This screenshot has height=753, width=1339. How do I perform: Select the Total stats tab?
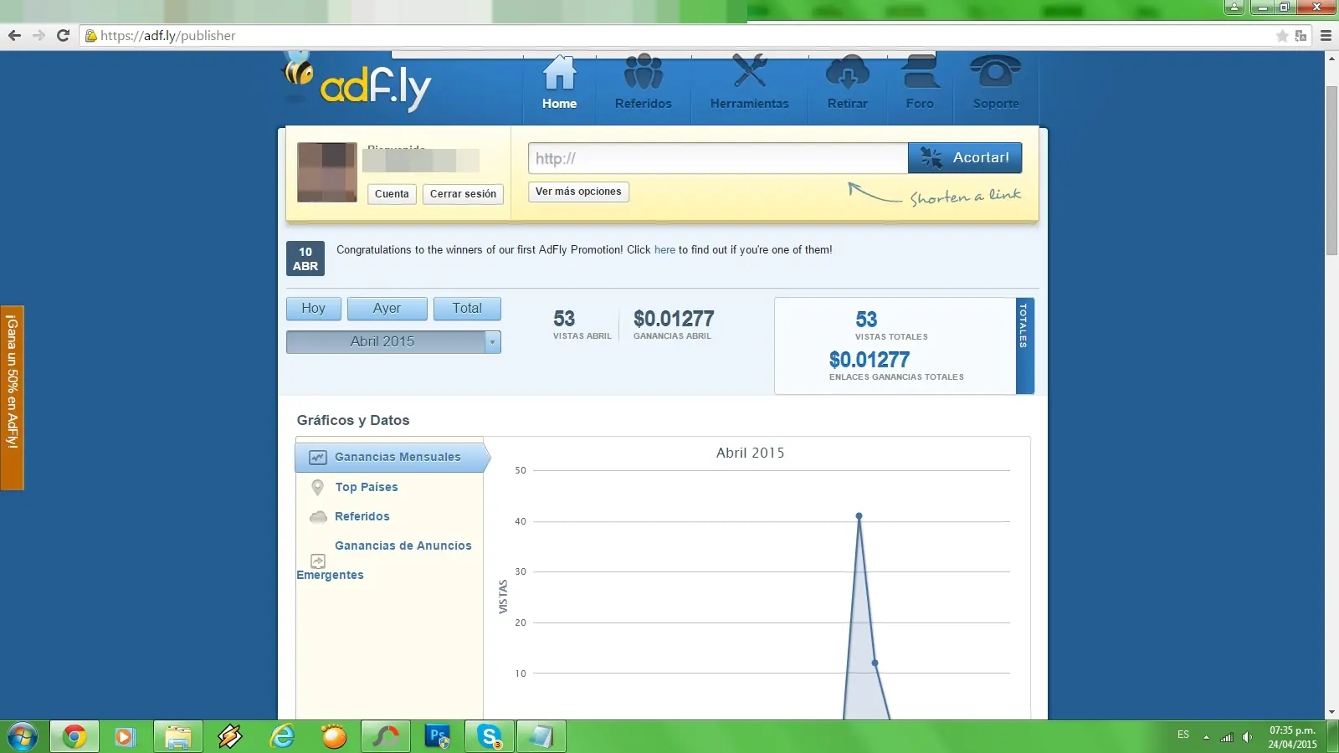click(x=467, y=309)
